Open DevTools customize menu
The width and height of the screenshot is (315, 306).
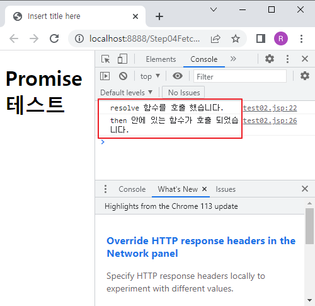click(x=287, y=59)
